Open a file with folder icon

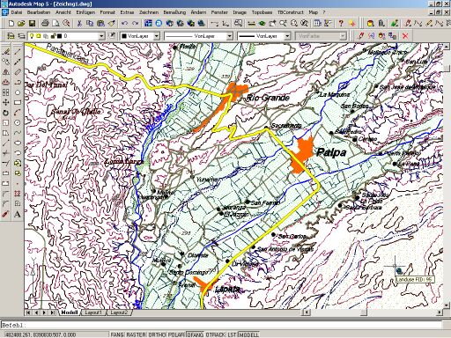pos(21,23)
